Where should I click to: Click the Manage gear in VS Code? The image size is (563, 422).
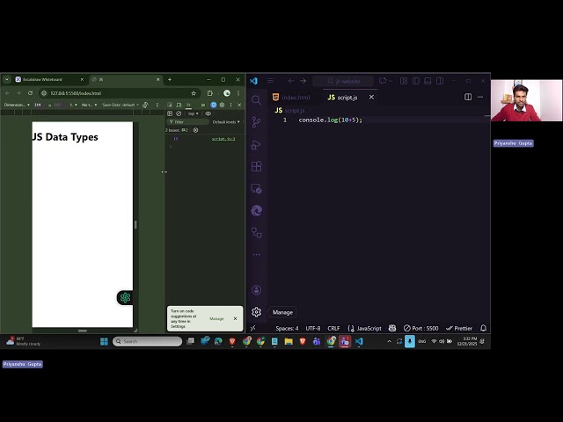(256, 312)
